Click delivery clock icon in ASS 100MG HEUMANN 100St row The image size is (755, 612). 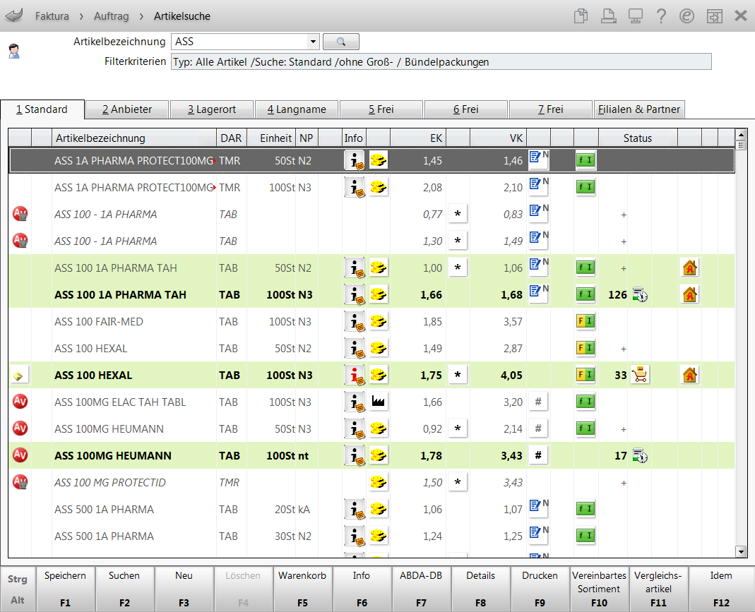(x=640, y=455)
